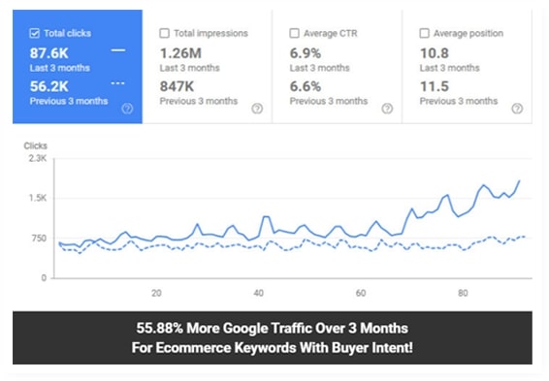The image size is (549, 381).
Task: Click the 60 marker on the x-axis
Action: 361,293
